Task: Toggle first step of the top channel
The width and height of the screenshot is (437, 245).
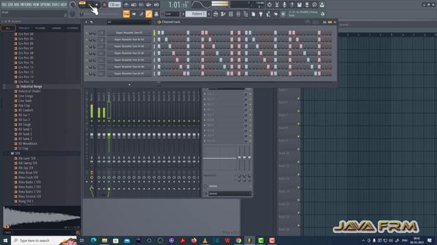Action: 159,33
